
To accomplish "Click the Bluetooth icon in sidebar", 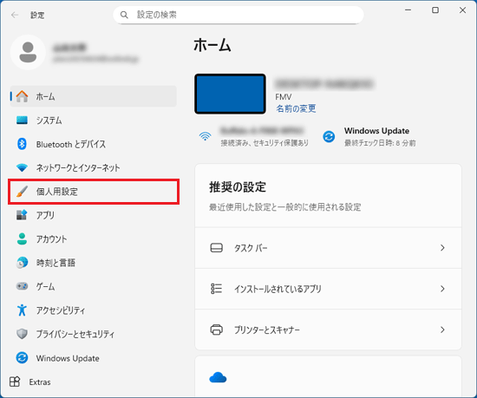I will click(22, 144).
